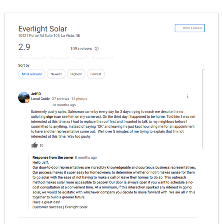
Task: Click Jeff D's profile picture
Action: click(24, 97)
